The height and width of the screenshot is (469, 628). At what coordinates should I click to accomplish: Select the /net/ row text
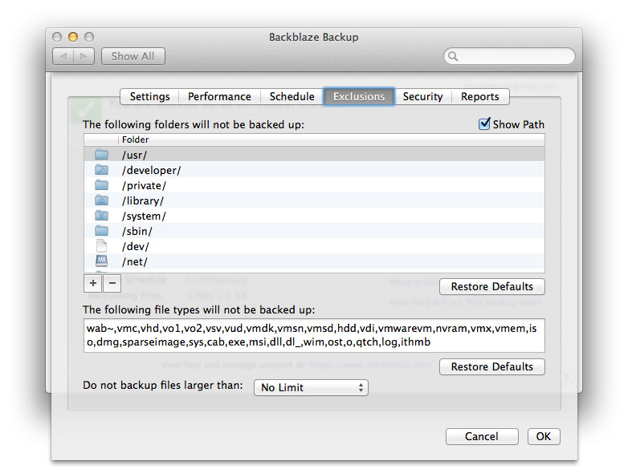pyautogui.click(x=135, y=261)
